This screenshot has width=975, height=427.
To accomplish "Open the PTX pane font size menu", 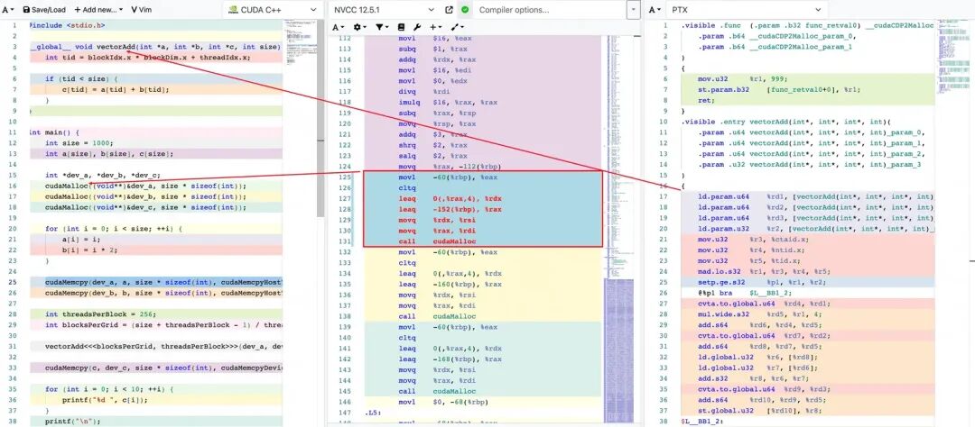I will (x=655, y=10).
